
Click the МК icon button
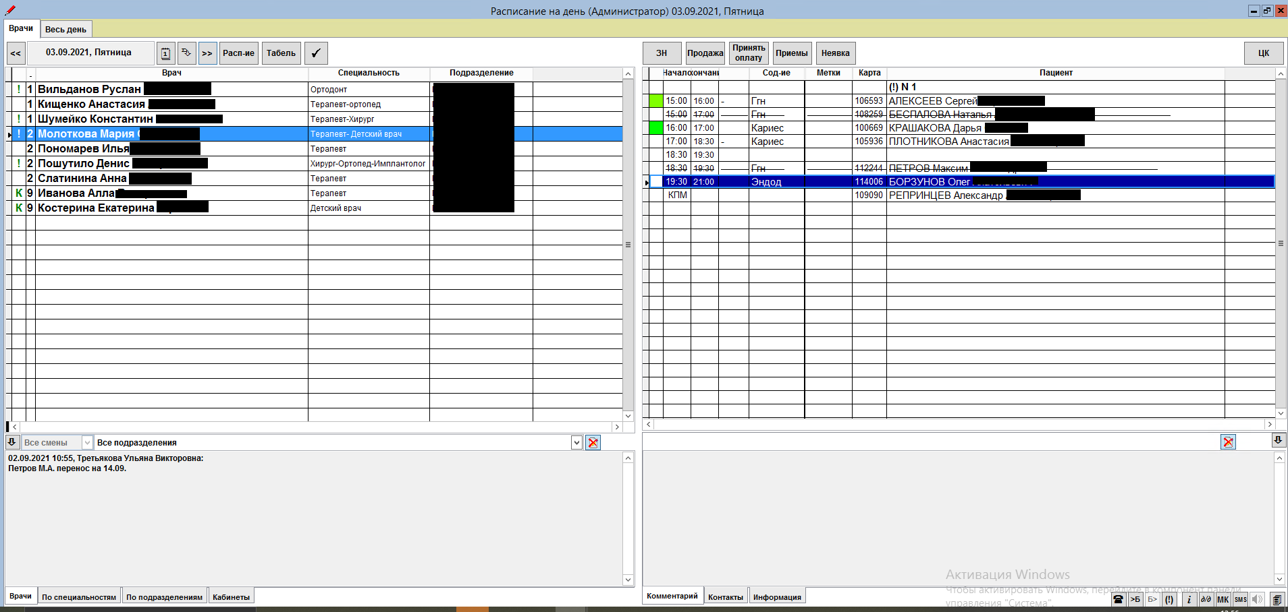pyautogui.click(x=1223, y=599)
